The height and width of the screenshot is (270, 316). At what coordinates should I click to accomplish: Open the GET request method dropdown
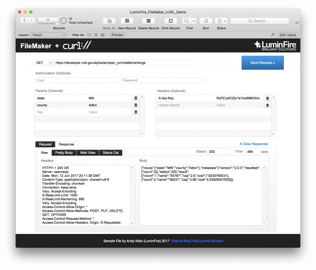pos(44,62)
